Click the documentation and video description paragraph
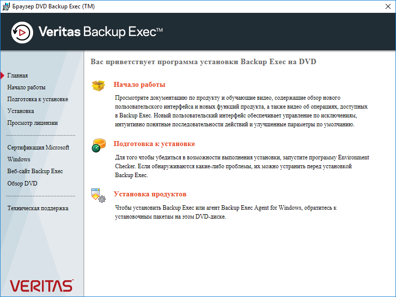Viewport: 396px width, 297px height. 241,111
